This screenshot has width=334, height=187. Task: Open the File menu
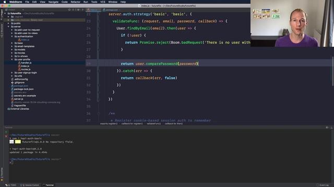pyautogui.click(x=27, y=2)
